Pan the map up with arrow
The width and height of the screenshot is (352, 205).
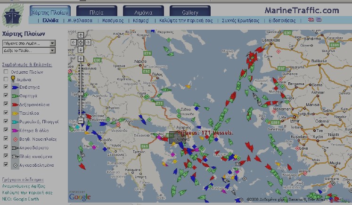coord(81,35)
